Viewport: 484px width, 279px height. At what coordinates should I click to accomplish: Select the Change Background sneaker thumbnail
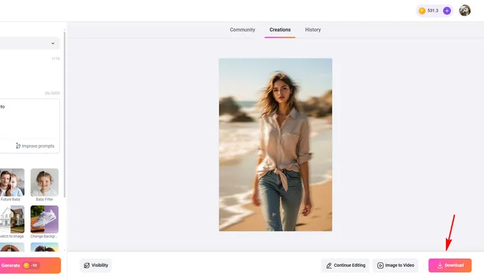point(45,219)
